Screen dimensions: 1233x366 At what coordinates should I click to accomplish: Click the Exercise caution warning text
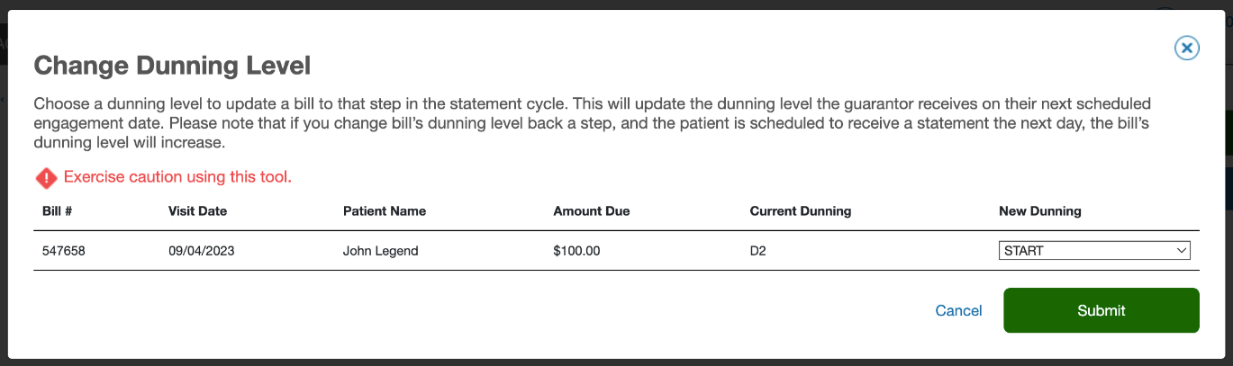pyautogui.click(x=177, y=177)
